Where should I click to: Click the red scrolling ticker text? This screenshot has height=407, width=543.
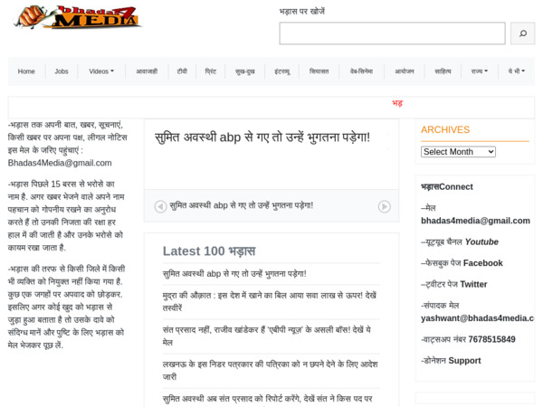[x=397, y=103]
